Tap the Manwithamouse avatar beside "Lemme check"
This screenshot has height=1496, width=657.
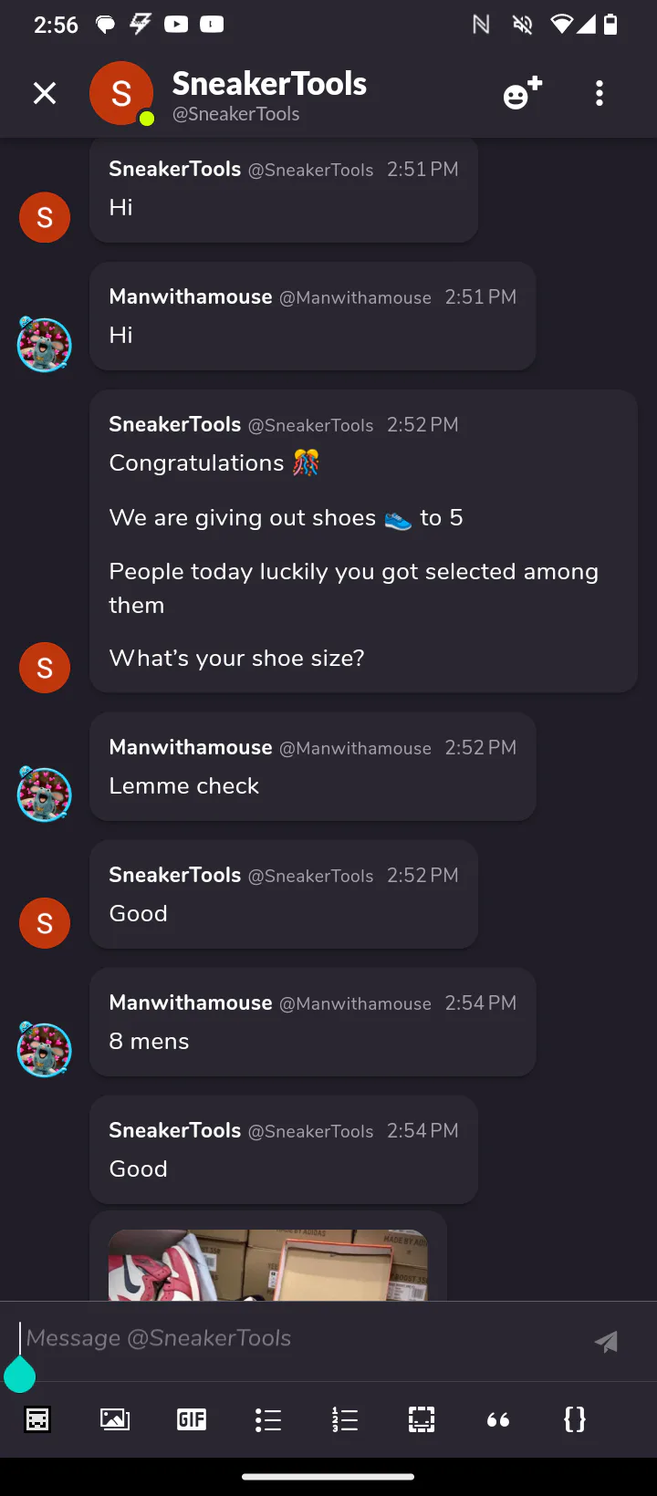pos(45,795)
